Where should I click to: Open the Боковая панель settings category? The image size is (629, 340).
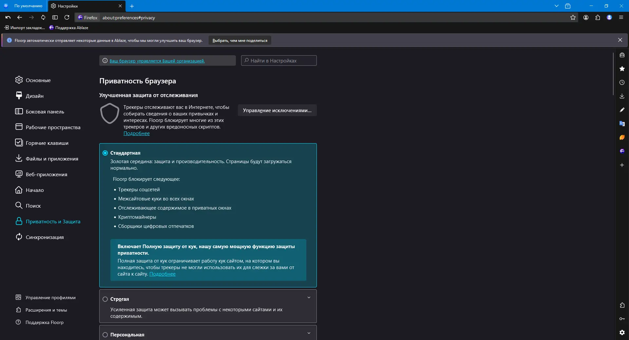tap(40, 111)
